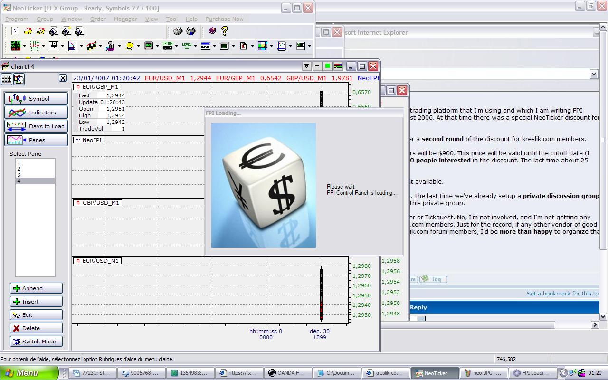Open the News window toolbar icon
608x380 pixels.
[x=53, y=46]
